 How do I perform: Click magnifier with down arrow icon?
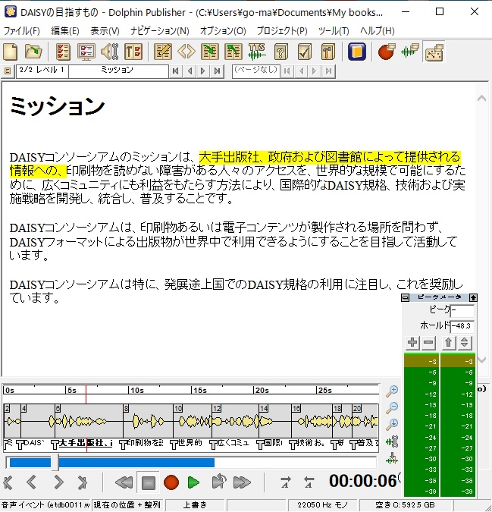coord(392,425)
